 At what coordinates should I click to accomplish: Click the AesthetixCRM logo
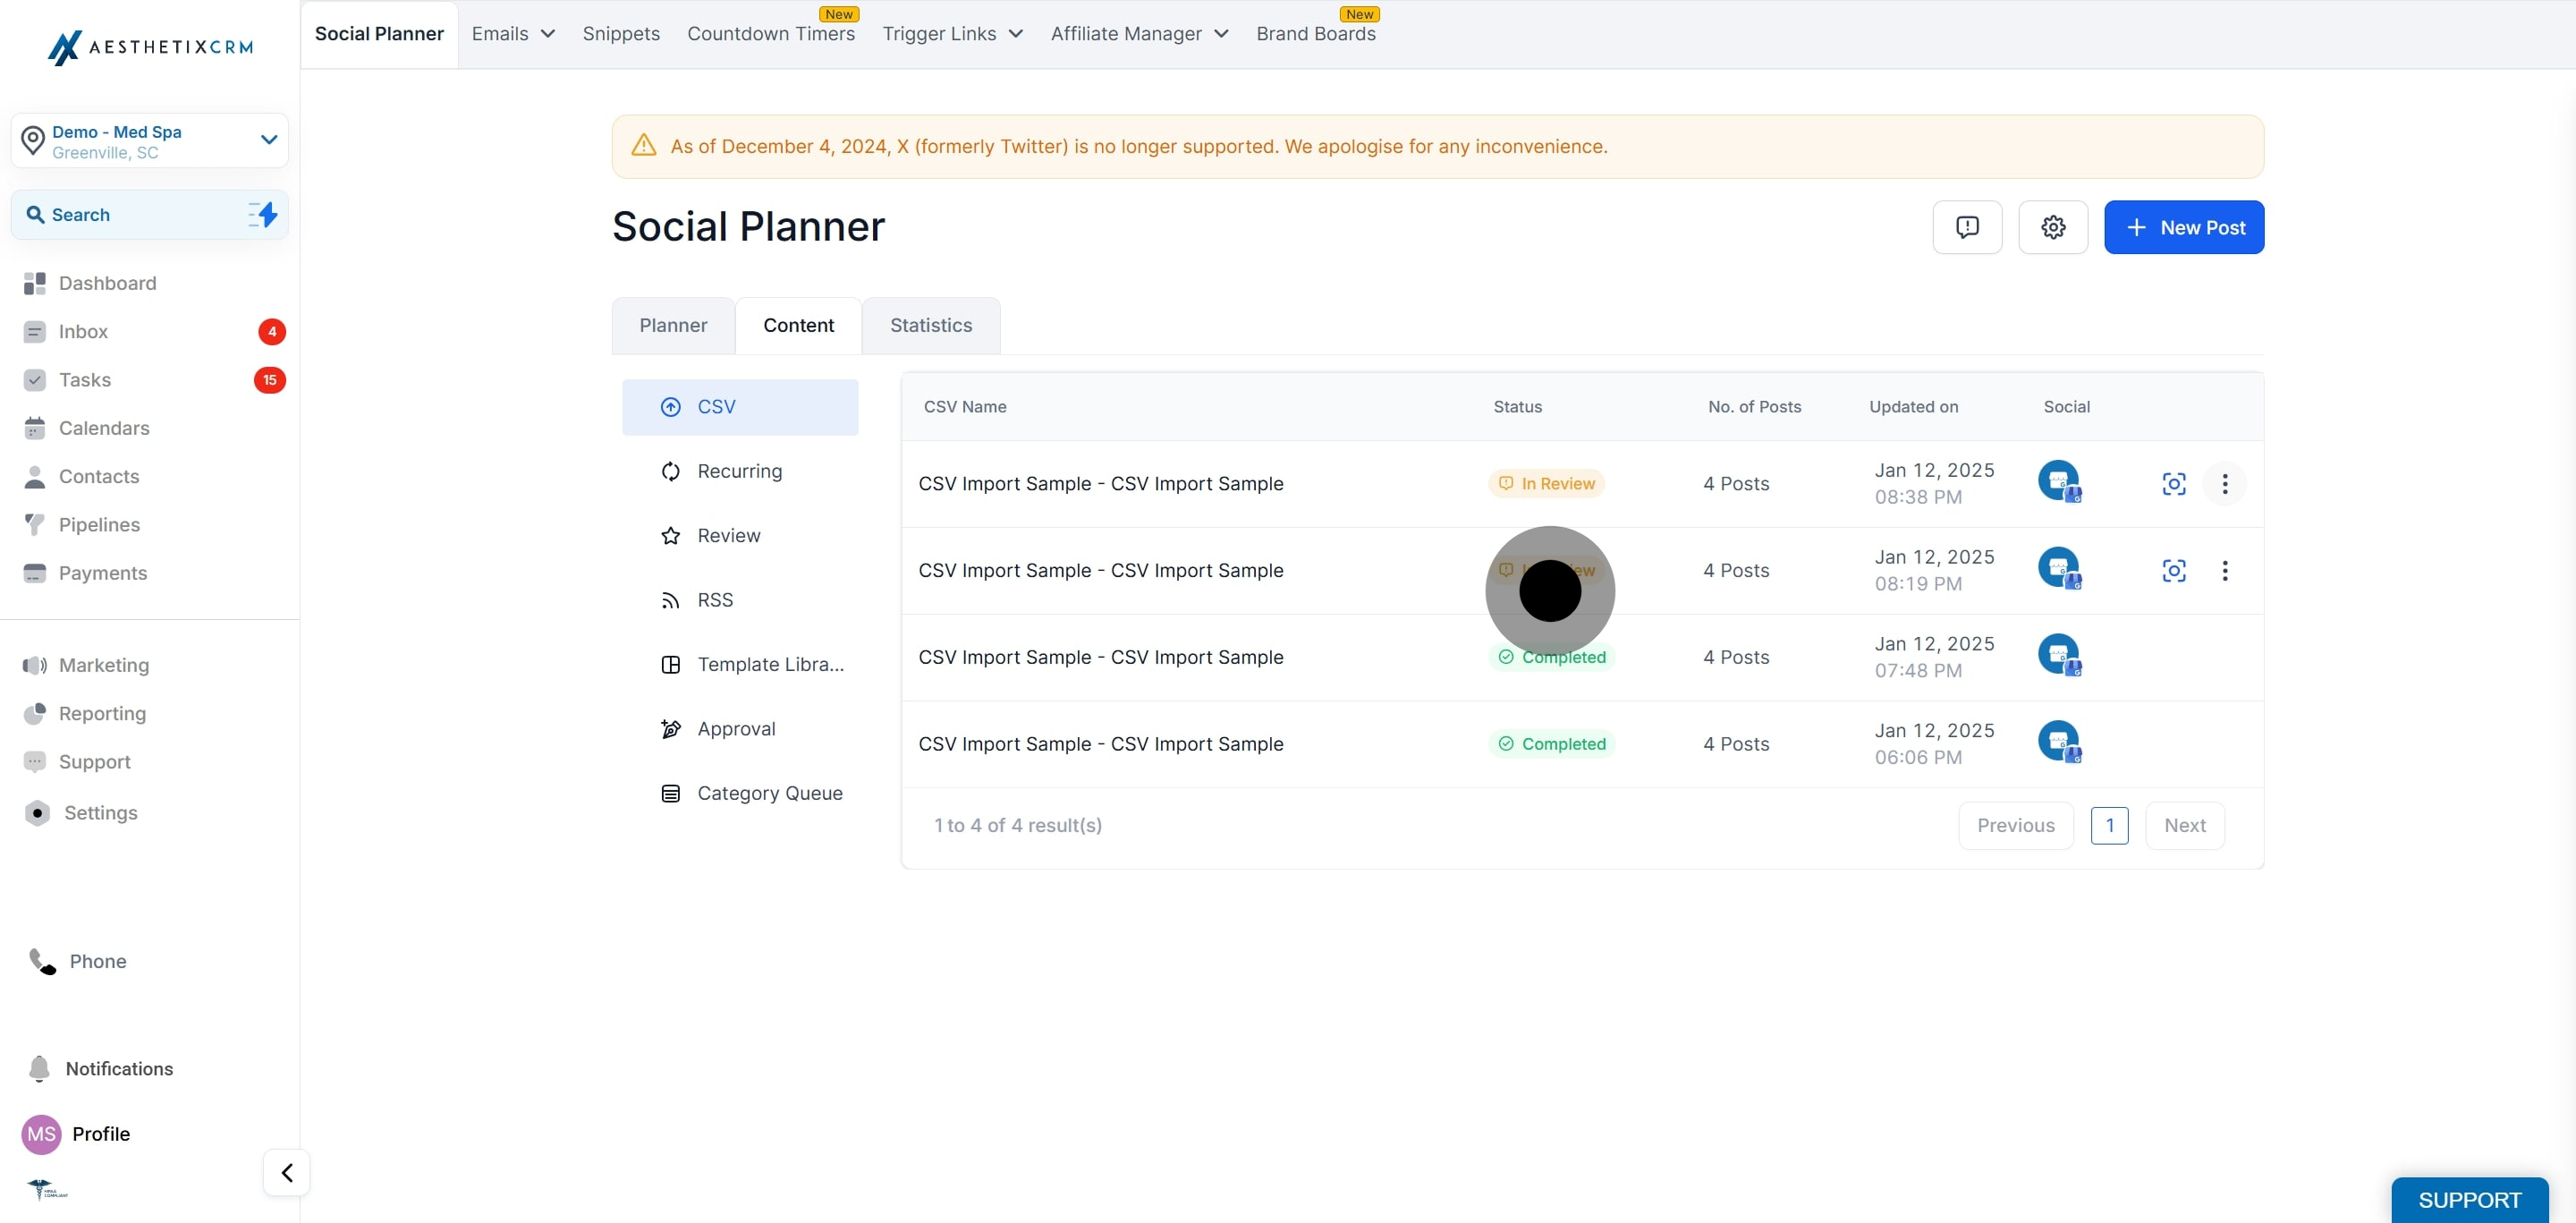(150, 47)
